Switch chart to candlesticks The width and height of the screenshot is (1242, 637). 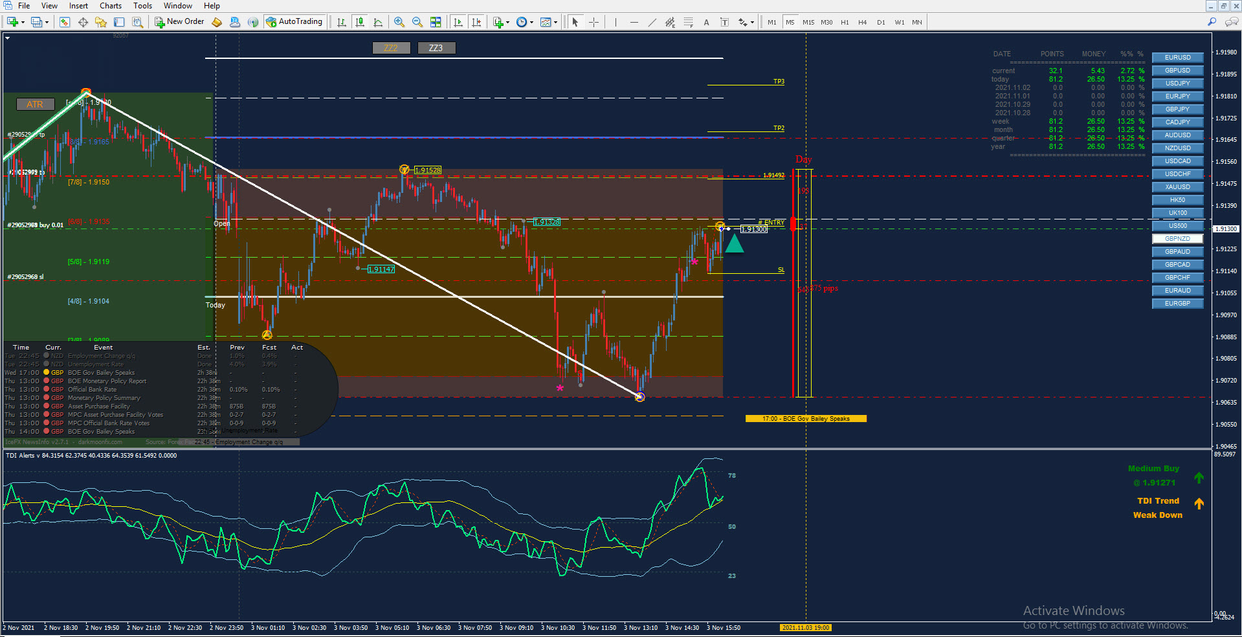(x=360, y=22)
